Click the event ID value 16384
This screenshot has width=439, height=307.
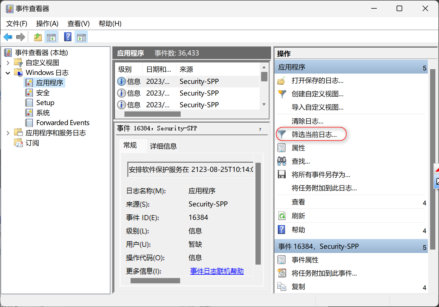[x=198, y=218]
